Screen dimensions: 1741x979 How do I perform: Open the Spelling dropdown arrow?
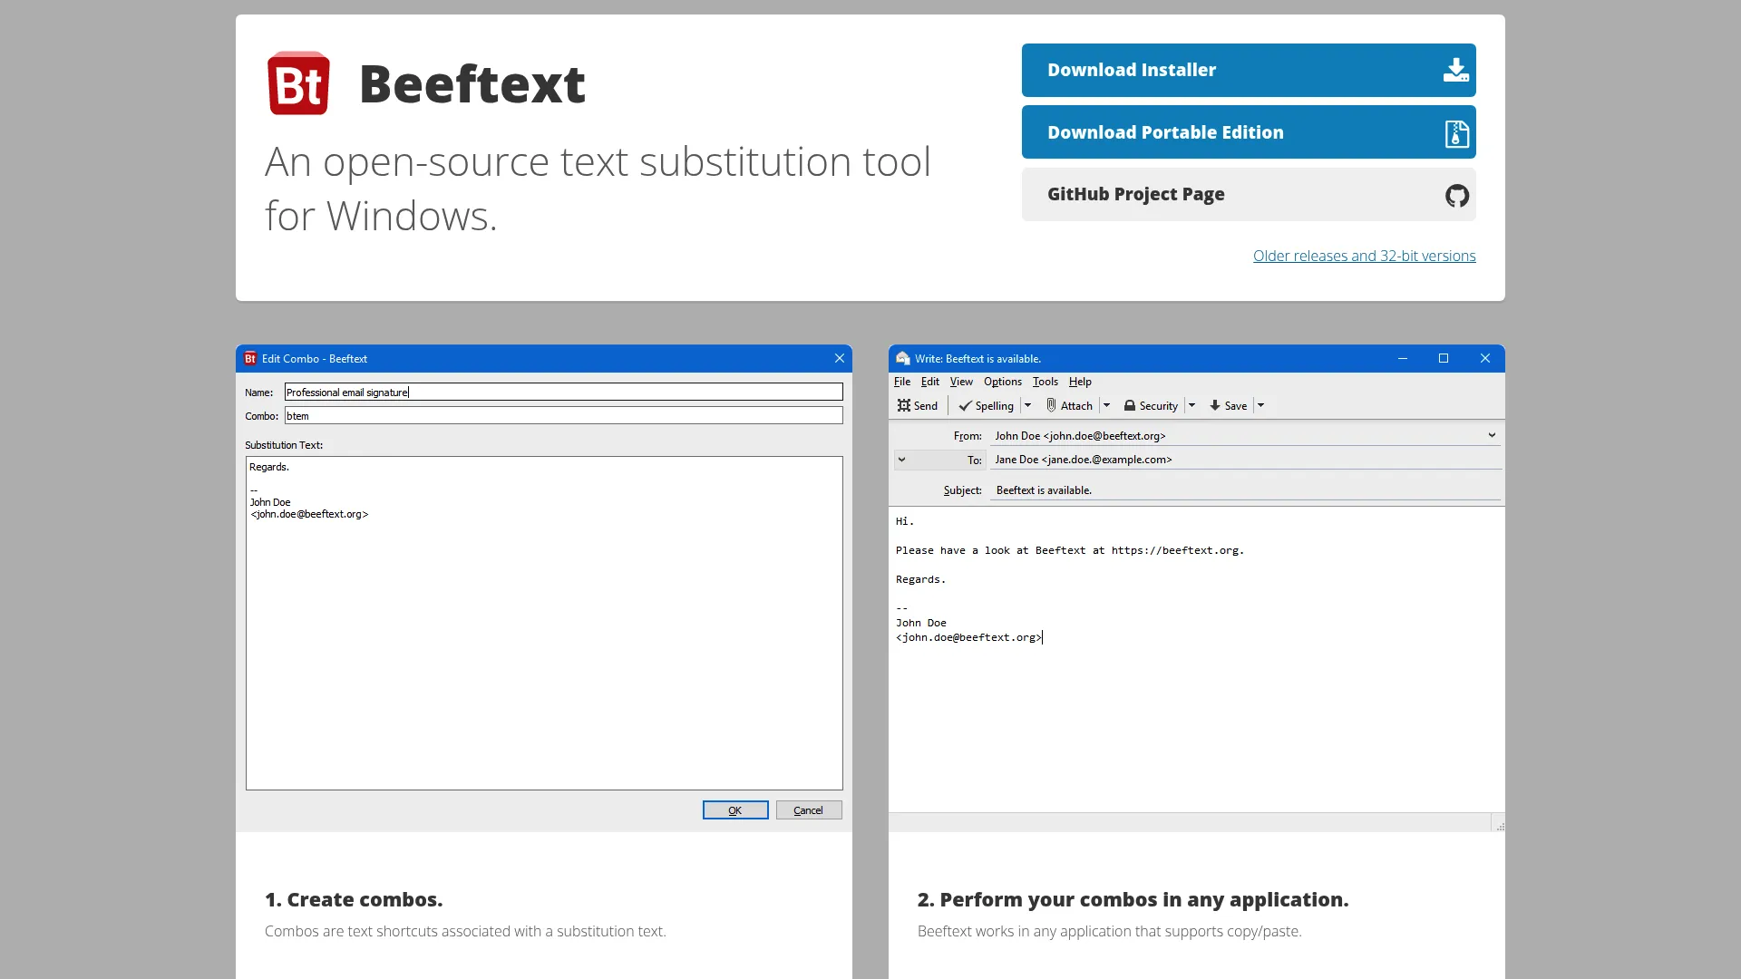click(1027, 405)
